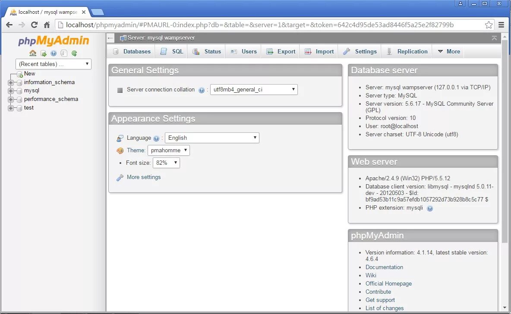This screenshot has height=314, width=511.
Task: Click the server icon in the breadcrumb bar
Action: 123,38
